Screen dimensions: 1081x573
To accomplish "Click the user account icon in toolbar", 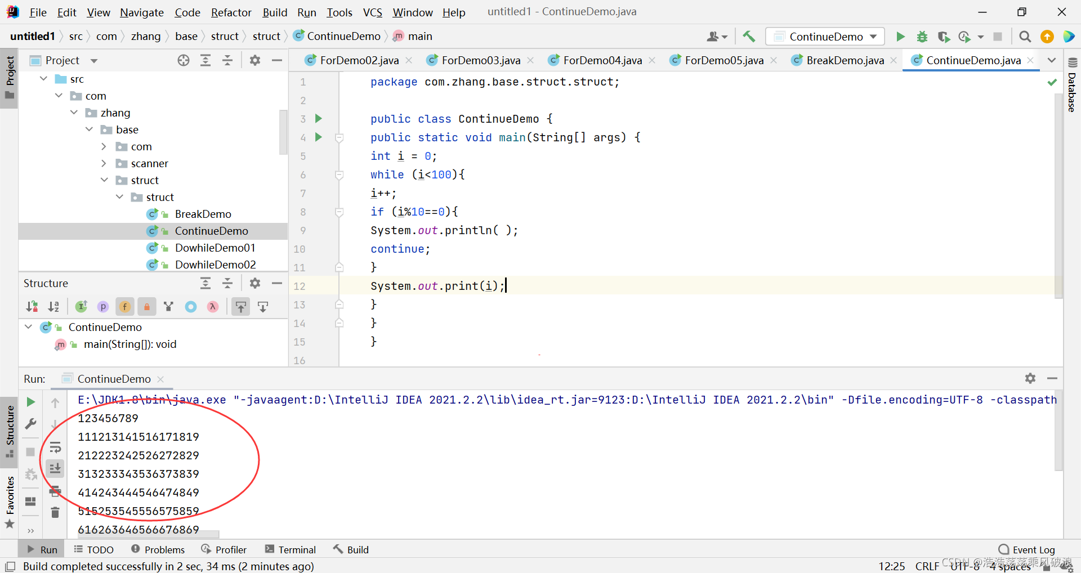I will pos(716,37).
